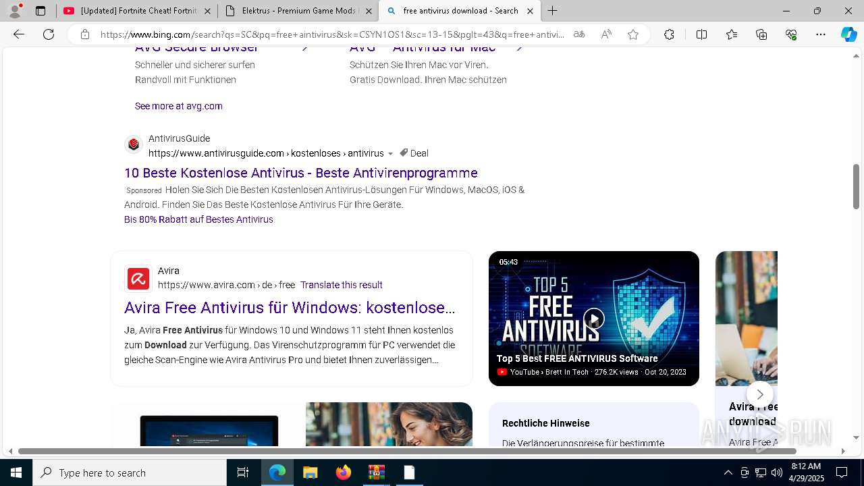864x486 pixels.
Task: Click the horizontal scrollbar thumb
Action: (407, 451)
